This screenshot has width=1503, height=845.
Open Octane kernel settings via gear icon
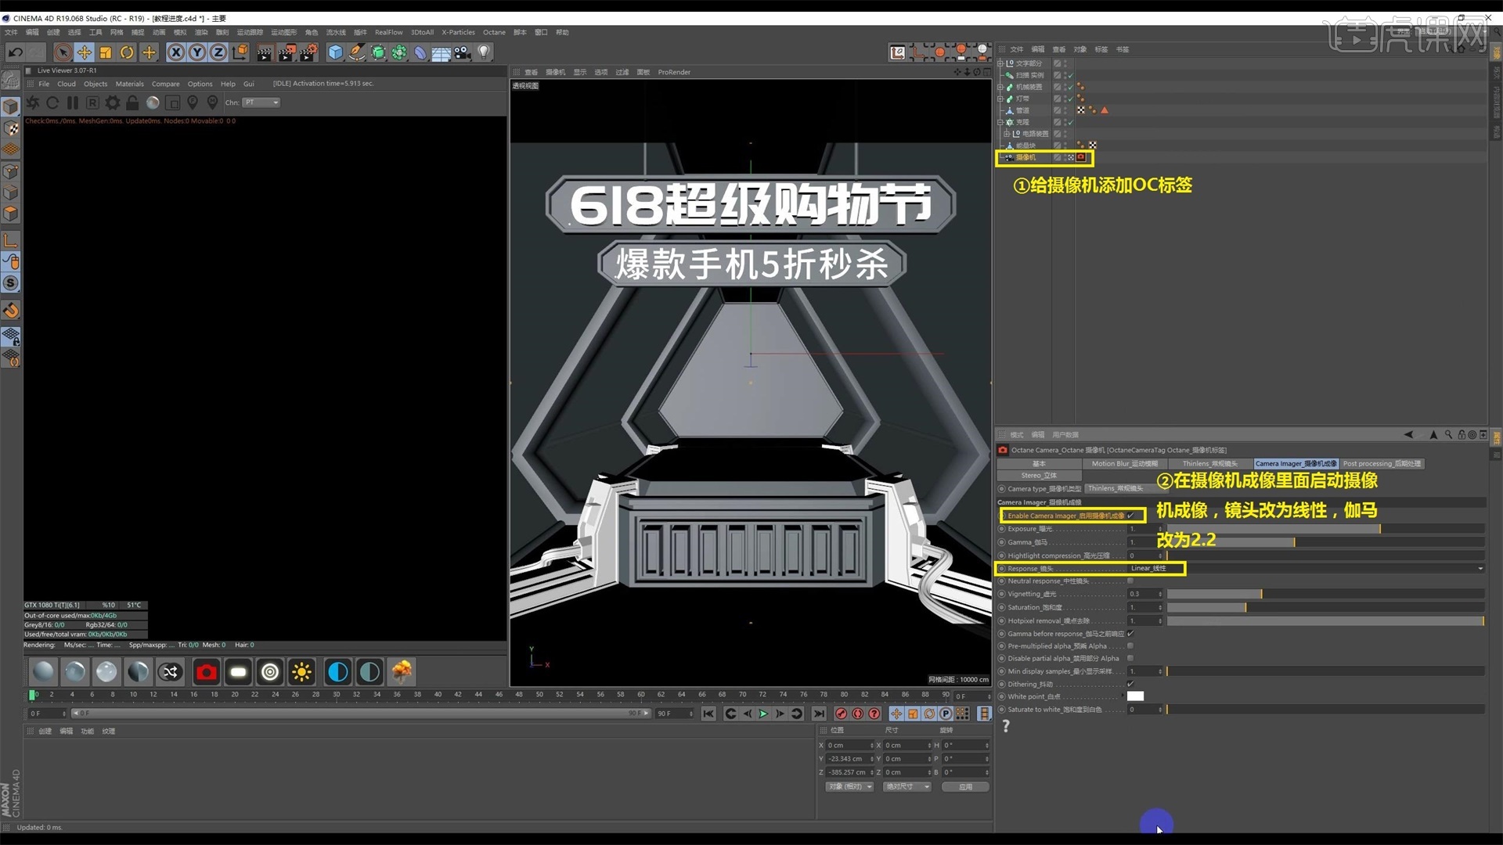coord(112,102)
